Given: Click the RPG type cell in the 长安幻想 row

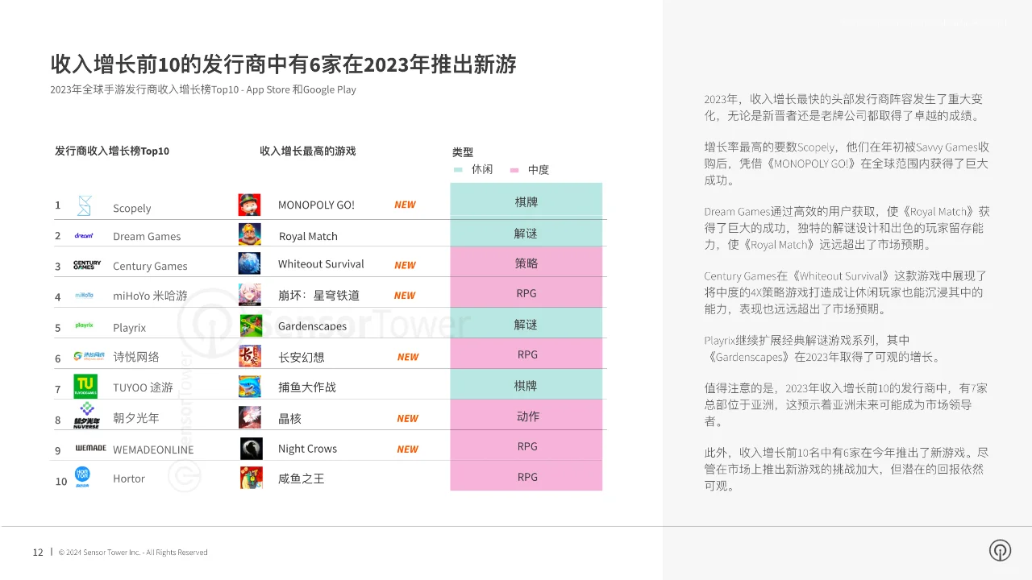Looking at the screenshot, I should 526,354.
